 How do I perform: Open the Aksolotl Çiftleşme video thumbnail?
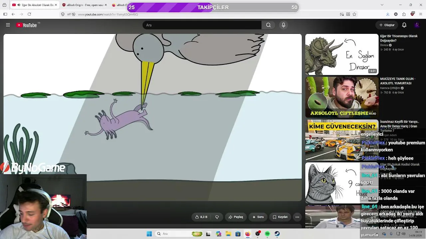click(x=342, y=97)
